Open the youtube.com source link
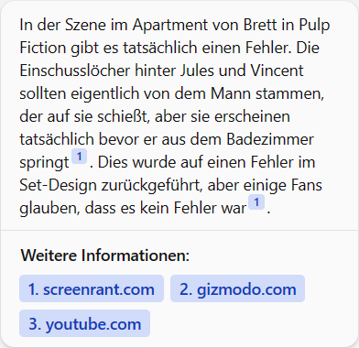The width and height of the screenshot is (359, 348). pos(84,323)
